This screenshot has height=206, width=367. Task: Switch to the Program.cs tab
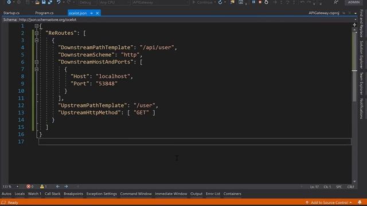44,13
